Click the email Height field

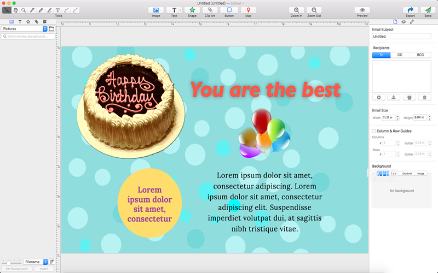click(420, 117)
